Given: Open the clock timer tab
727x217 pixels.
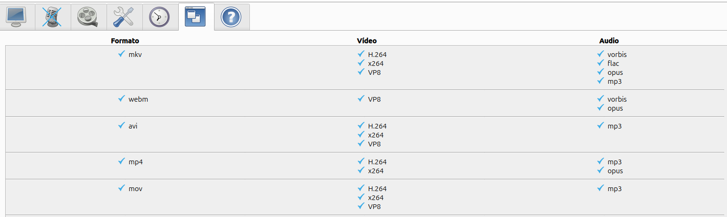Looking at the screenshot, I should pyautogui.click(x=160, y=17).
